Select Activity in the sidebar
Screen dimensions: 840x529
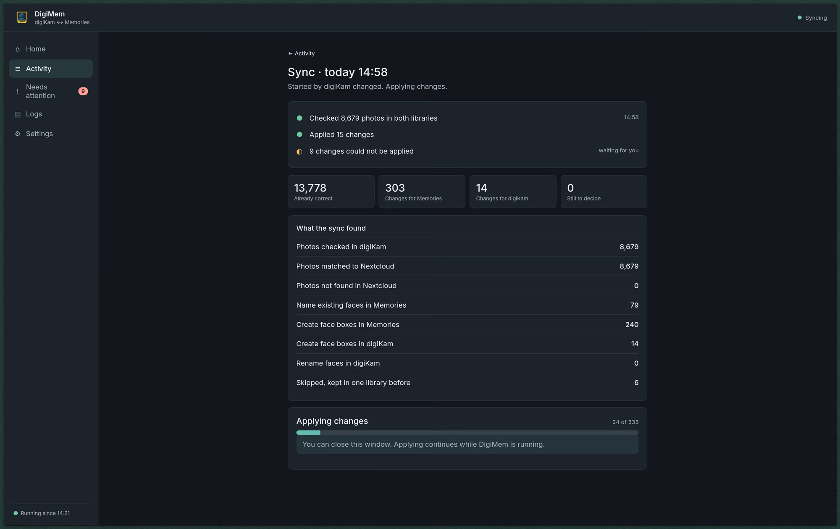(51, 68)
